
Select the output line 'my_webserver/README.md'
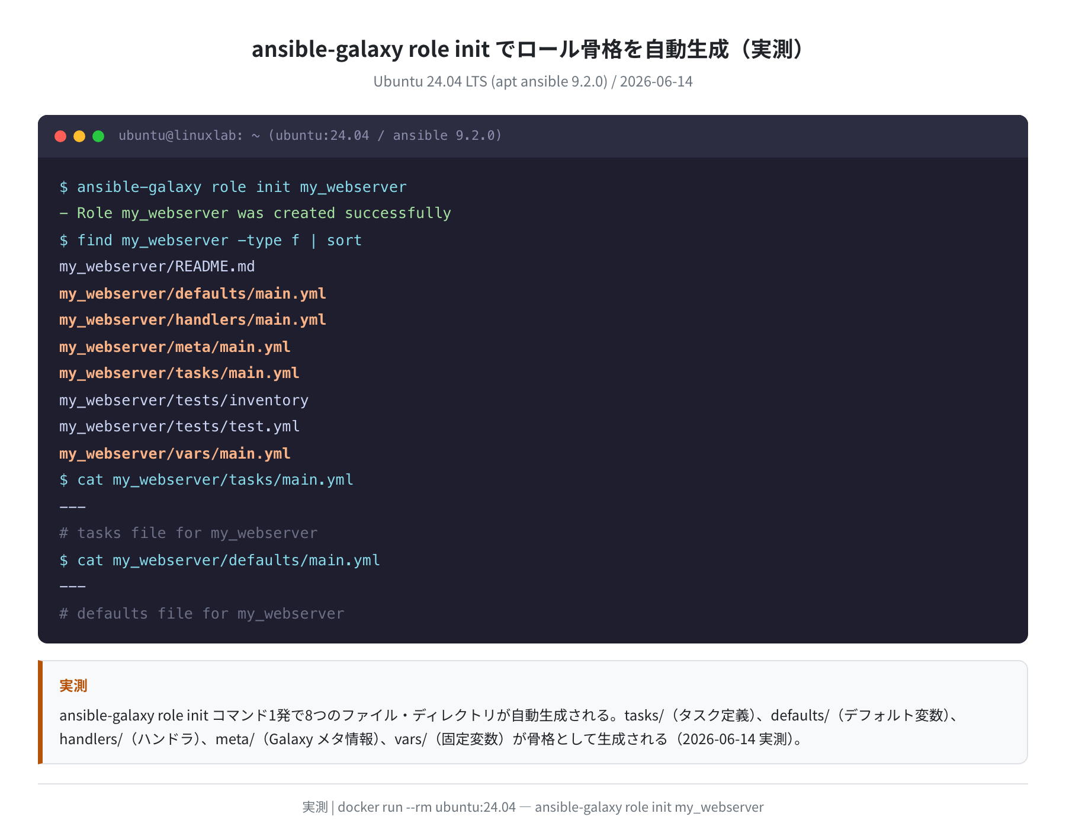[x=157, y=267]
